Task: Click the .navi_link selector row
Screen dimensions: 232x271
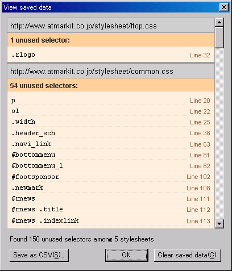Action: coord(111,144)
